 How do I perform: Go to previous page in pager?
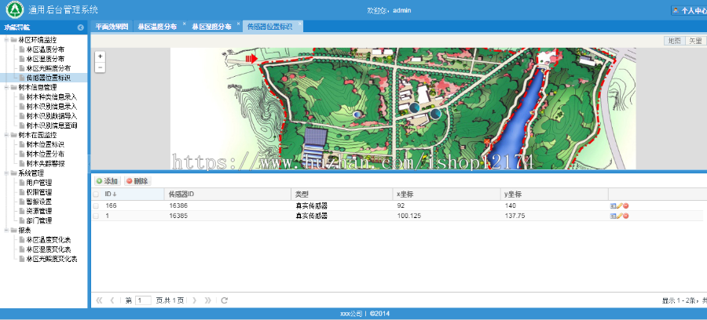(x=112, y=300)
